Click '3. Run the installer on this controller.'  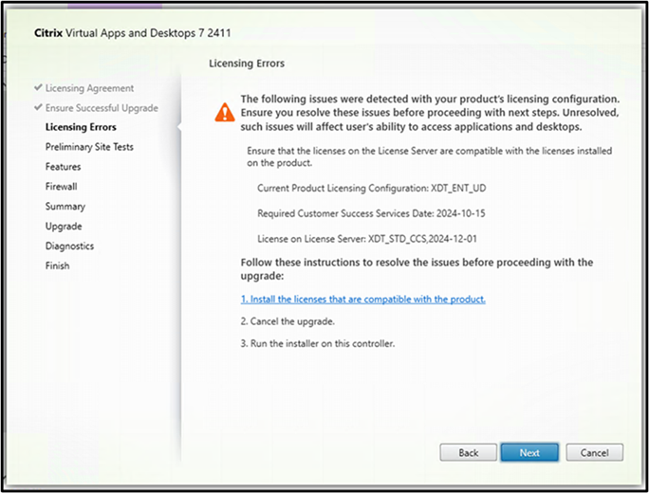(x=318, y=344)
